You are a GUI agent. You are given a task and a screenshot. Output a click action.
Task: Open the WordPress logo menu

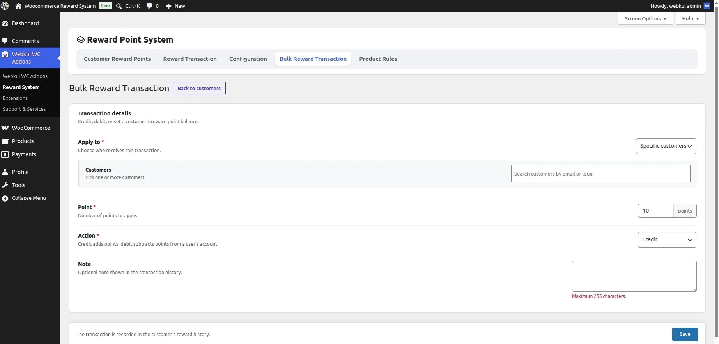[5, 6]
